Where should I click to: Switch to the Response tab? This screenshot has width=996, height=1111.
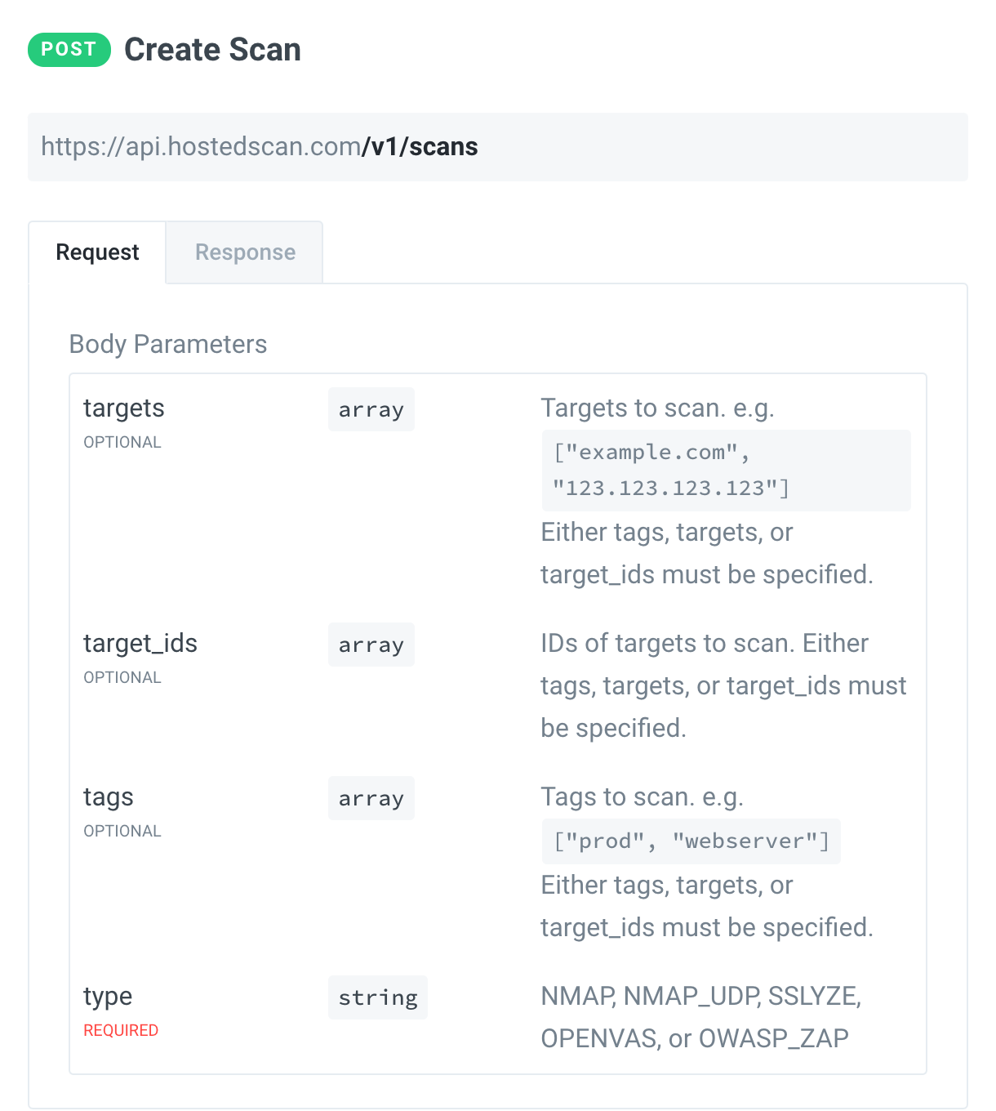tap(244, 252)
